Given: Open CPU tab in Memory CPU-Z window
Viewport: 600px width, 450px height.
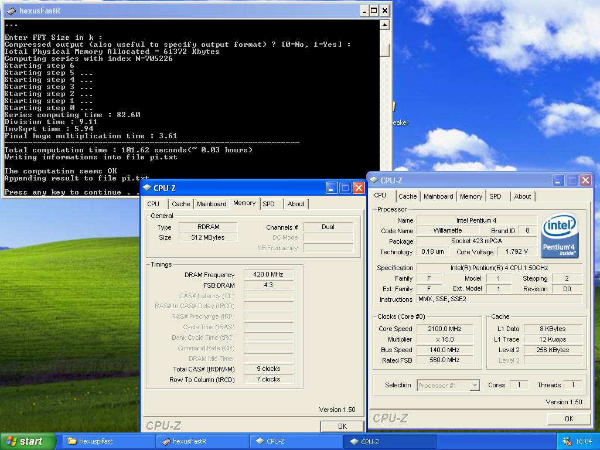Looking at the screenshot, I should point(153,204).
